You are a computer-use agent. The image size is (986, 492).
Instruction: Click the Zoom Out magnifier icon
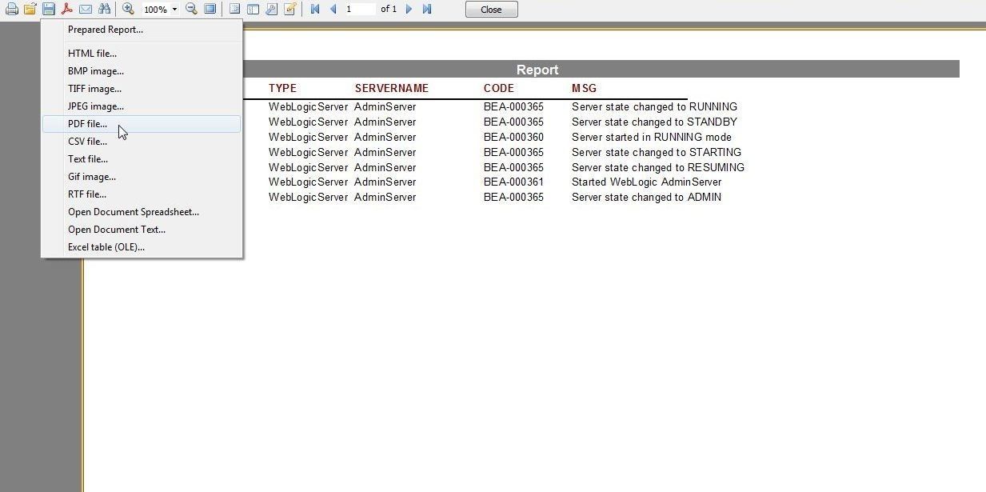point(192,10)
